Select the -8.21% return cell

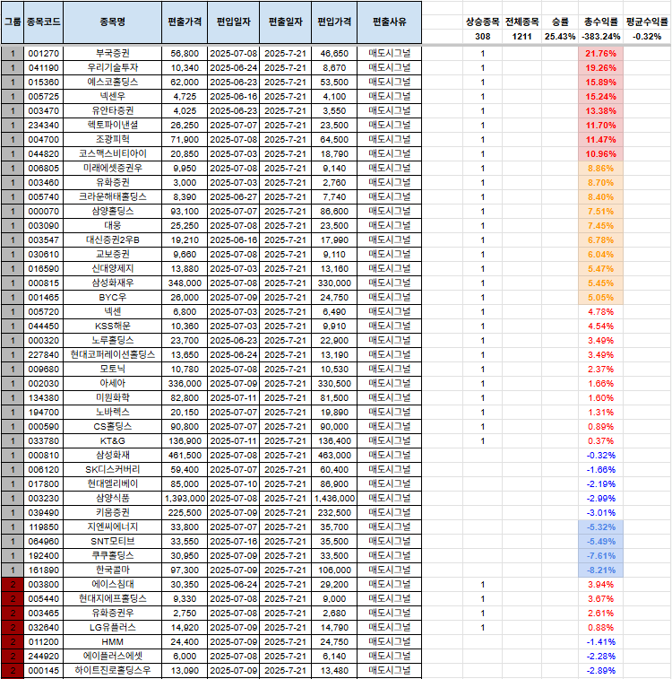[x=600, y=570]
